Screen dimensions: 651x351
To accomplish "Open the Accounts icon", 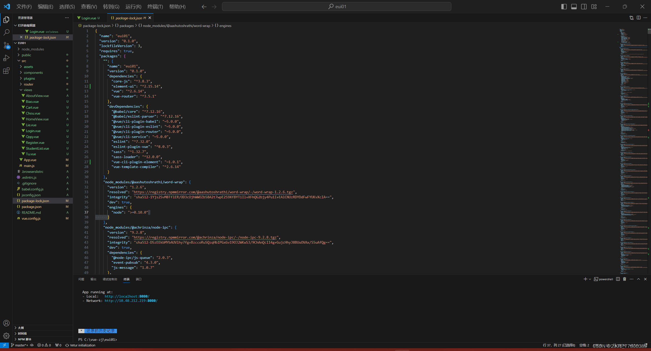I will pos(6,323).
